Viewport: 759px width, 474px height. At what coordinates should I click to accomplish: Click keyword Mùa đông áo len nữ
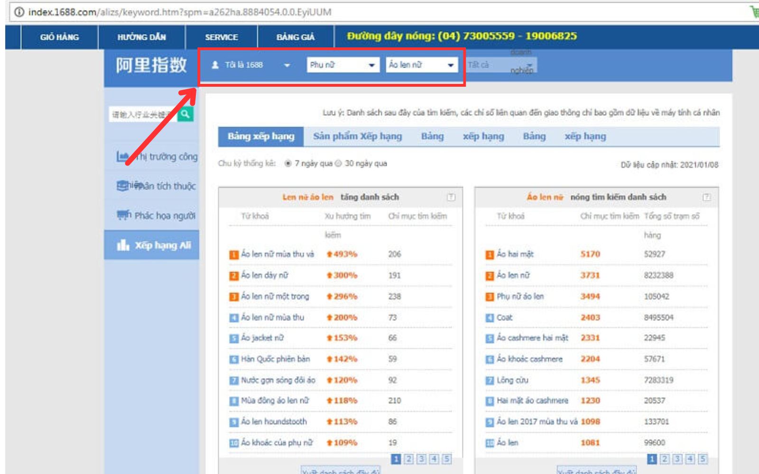click(275, 401)
